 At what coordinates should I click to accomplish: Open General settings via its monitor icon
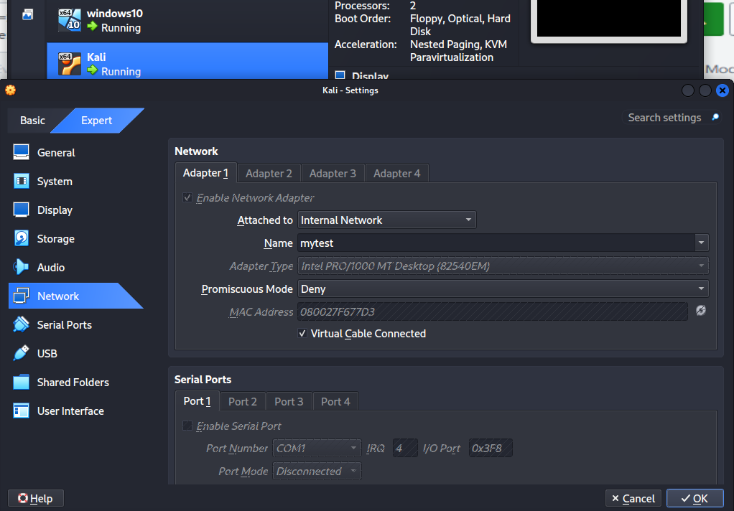coord(21,152)
